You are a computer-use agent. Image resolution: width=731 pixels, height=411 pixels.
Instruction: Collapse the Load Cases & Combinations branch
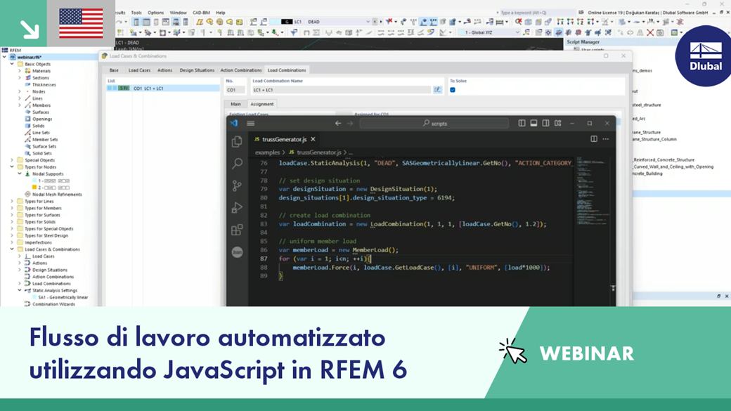click(x=11, y=249)
